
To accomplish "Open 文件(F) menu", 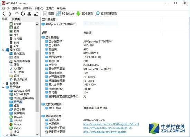I will pyautogui.click(x=6, y=8).
